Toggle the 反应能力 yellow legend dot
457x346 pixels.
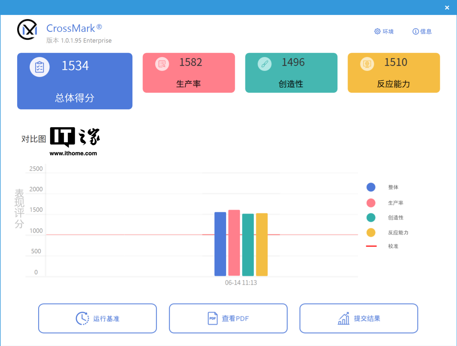(x=371, y=232)
